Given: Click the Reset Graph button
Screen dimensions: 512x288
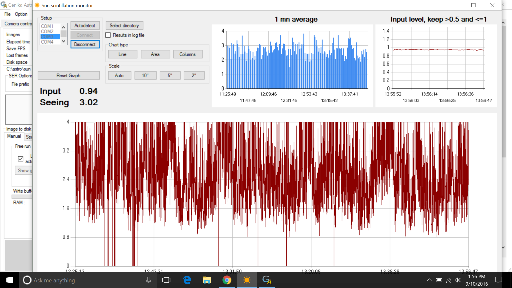Looking at the screenshot, I should 69,75.
